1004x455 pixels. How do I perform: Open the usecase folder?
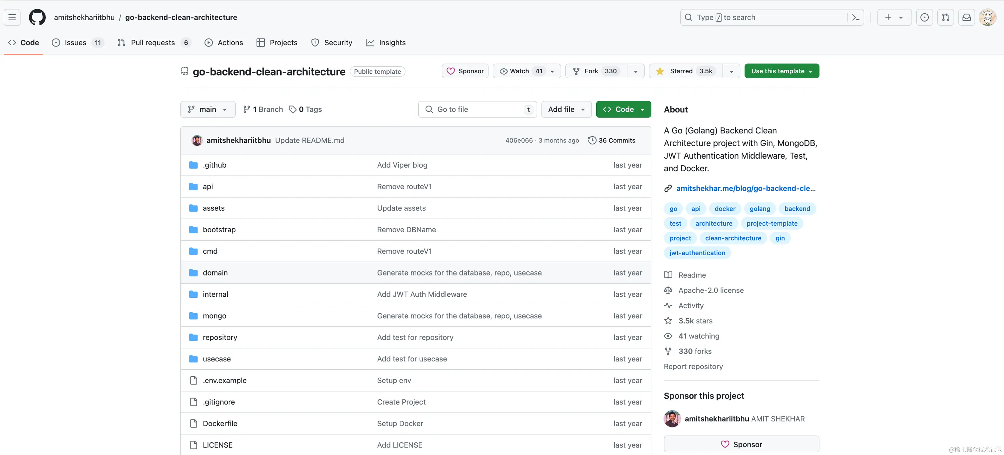[x=217, y=359]
